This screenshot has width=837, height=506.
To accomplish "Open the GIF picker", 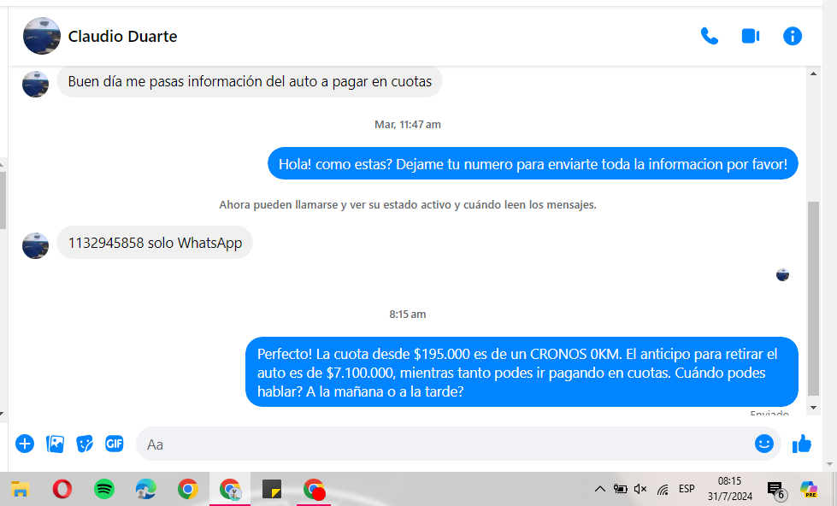I will click(115, 444).
